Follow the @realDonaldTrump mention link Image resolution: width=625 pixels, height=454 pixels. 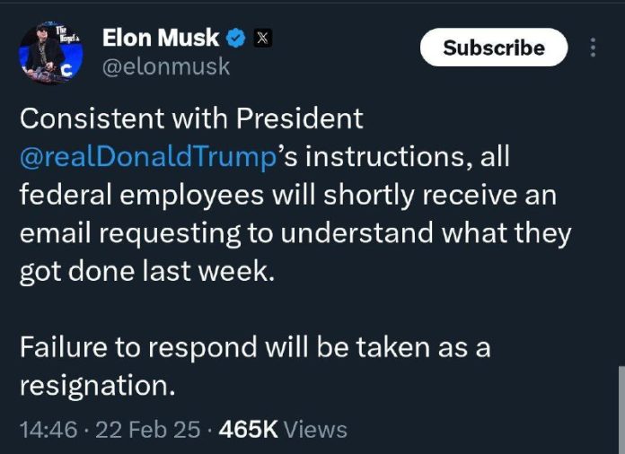(x=145, y=156)
